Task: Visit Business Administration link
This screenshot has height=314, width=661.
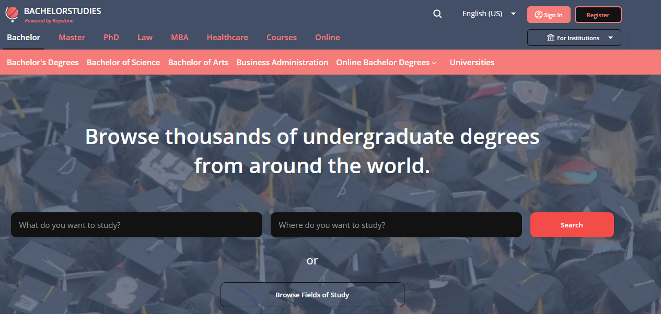Action: tap(282, 63)
